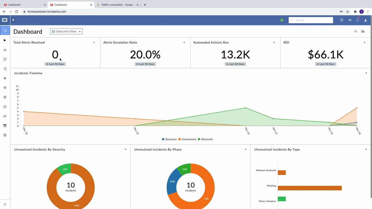Open the settings gear in header
Viewport: 372px width, 209px height.
click(342, 20)
